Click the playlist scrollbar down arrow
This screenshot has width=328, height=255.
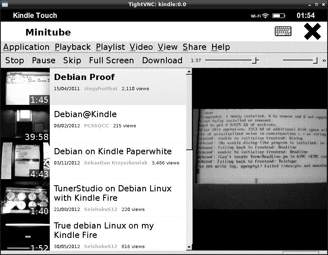(189, 248)
